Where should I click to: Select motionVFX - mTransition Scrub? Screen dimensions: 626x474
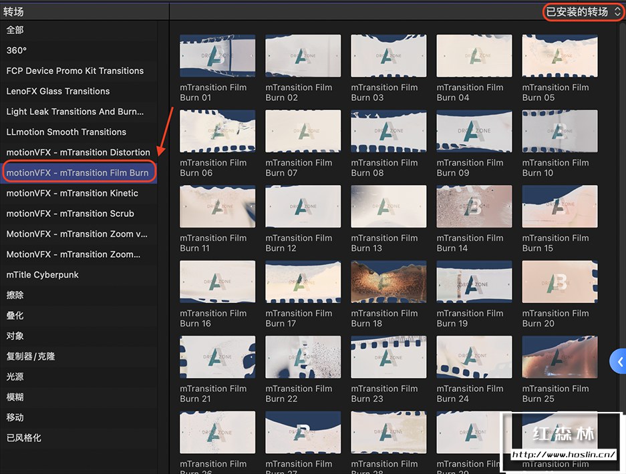79,213
